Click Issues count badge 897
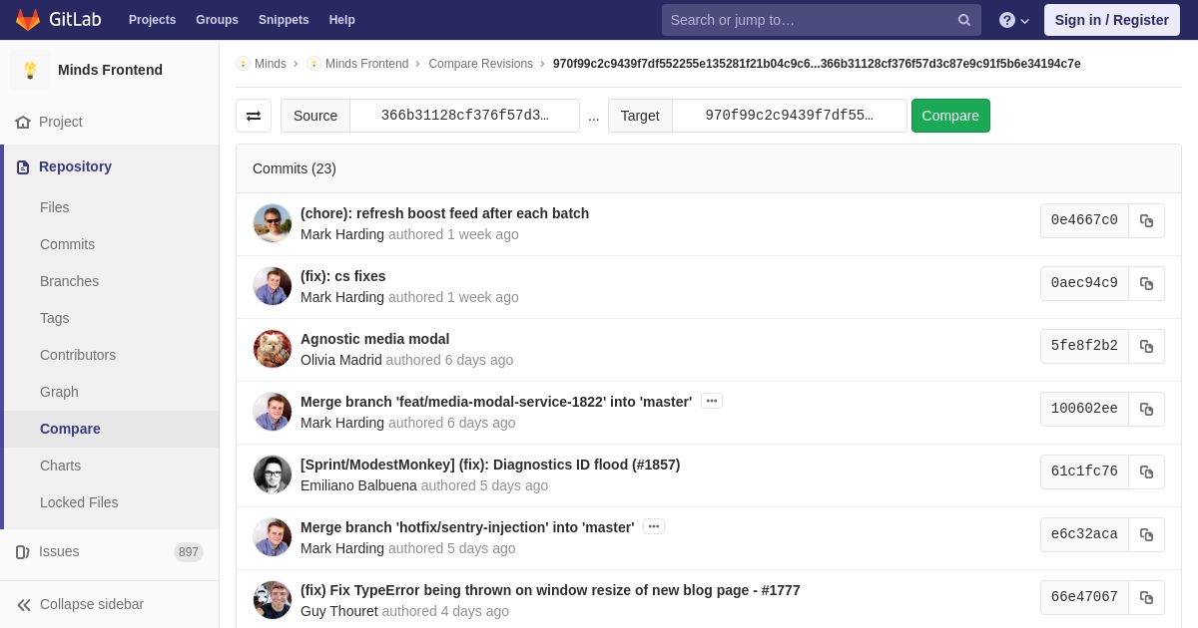The width and height of the screenshot is (1198, 628). coord(189,552)
